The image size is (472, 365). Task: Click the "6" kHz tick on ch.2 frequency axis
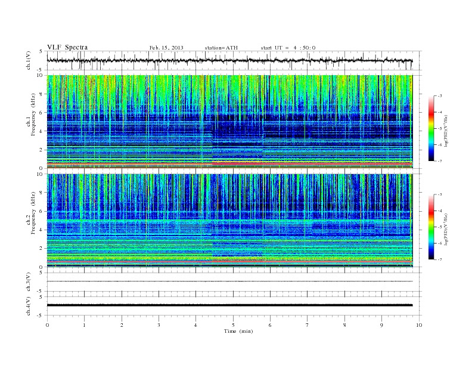(41, 211)
